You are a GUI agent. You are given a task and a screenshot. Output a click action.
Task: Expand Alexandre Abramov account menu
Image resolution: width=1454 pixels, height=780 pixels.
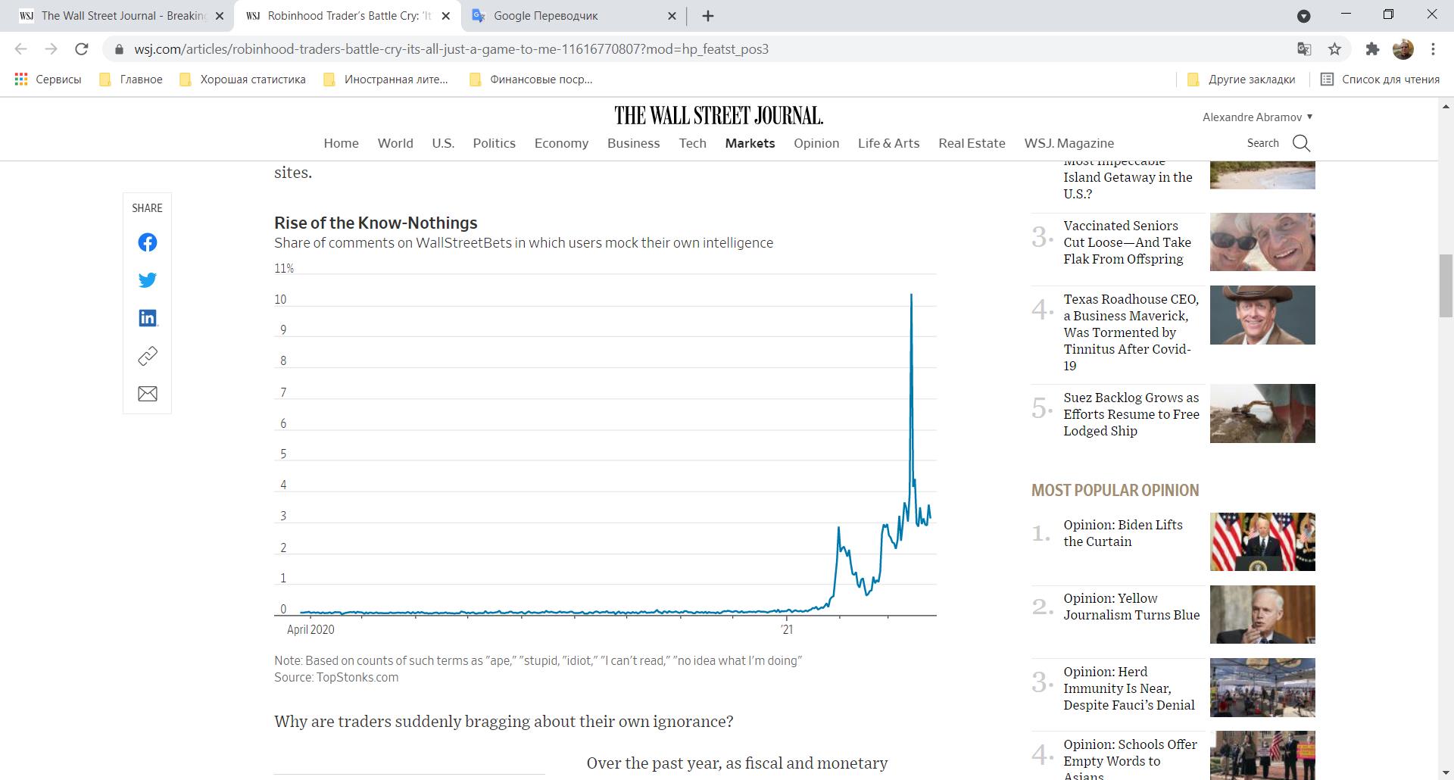point(1257,117)
